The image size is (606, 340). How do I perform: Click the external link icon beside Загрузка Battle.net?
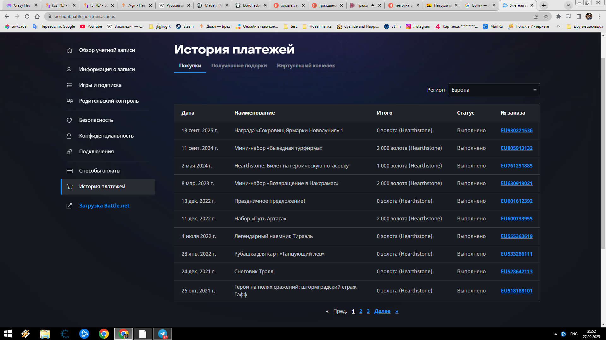coord(69,206)
